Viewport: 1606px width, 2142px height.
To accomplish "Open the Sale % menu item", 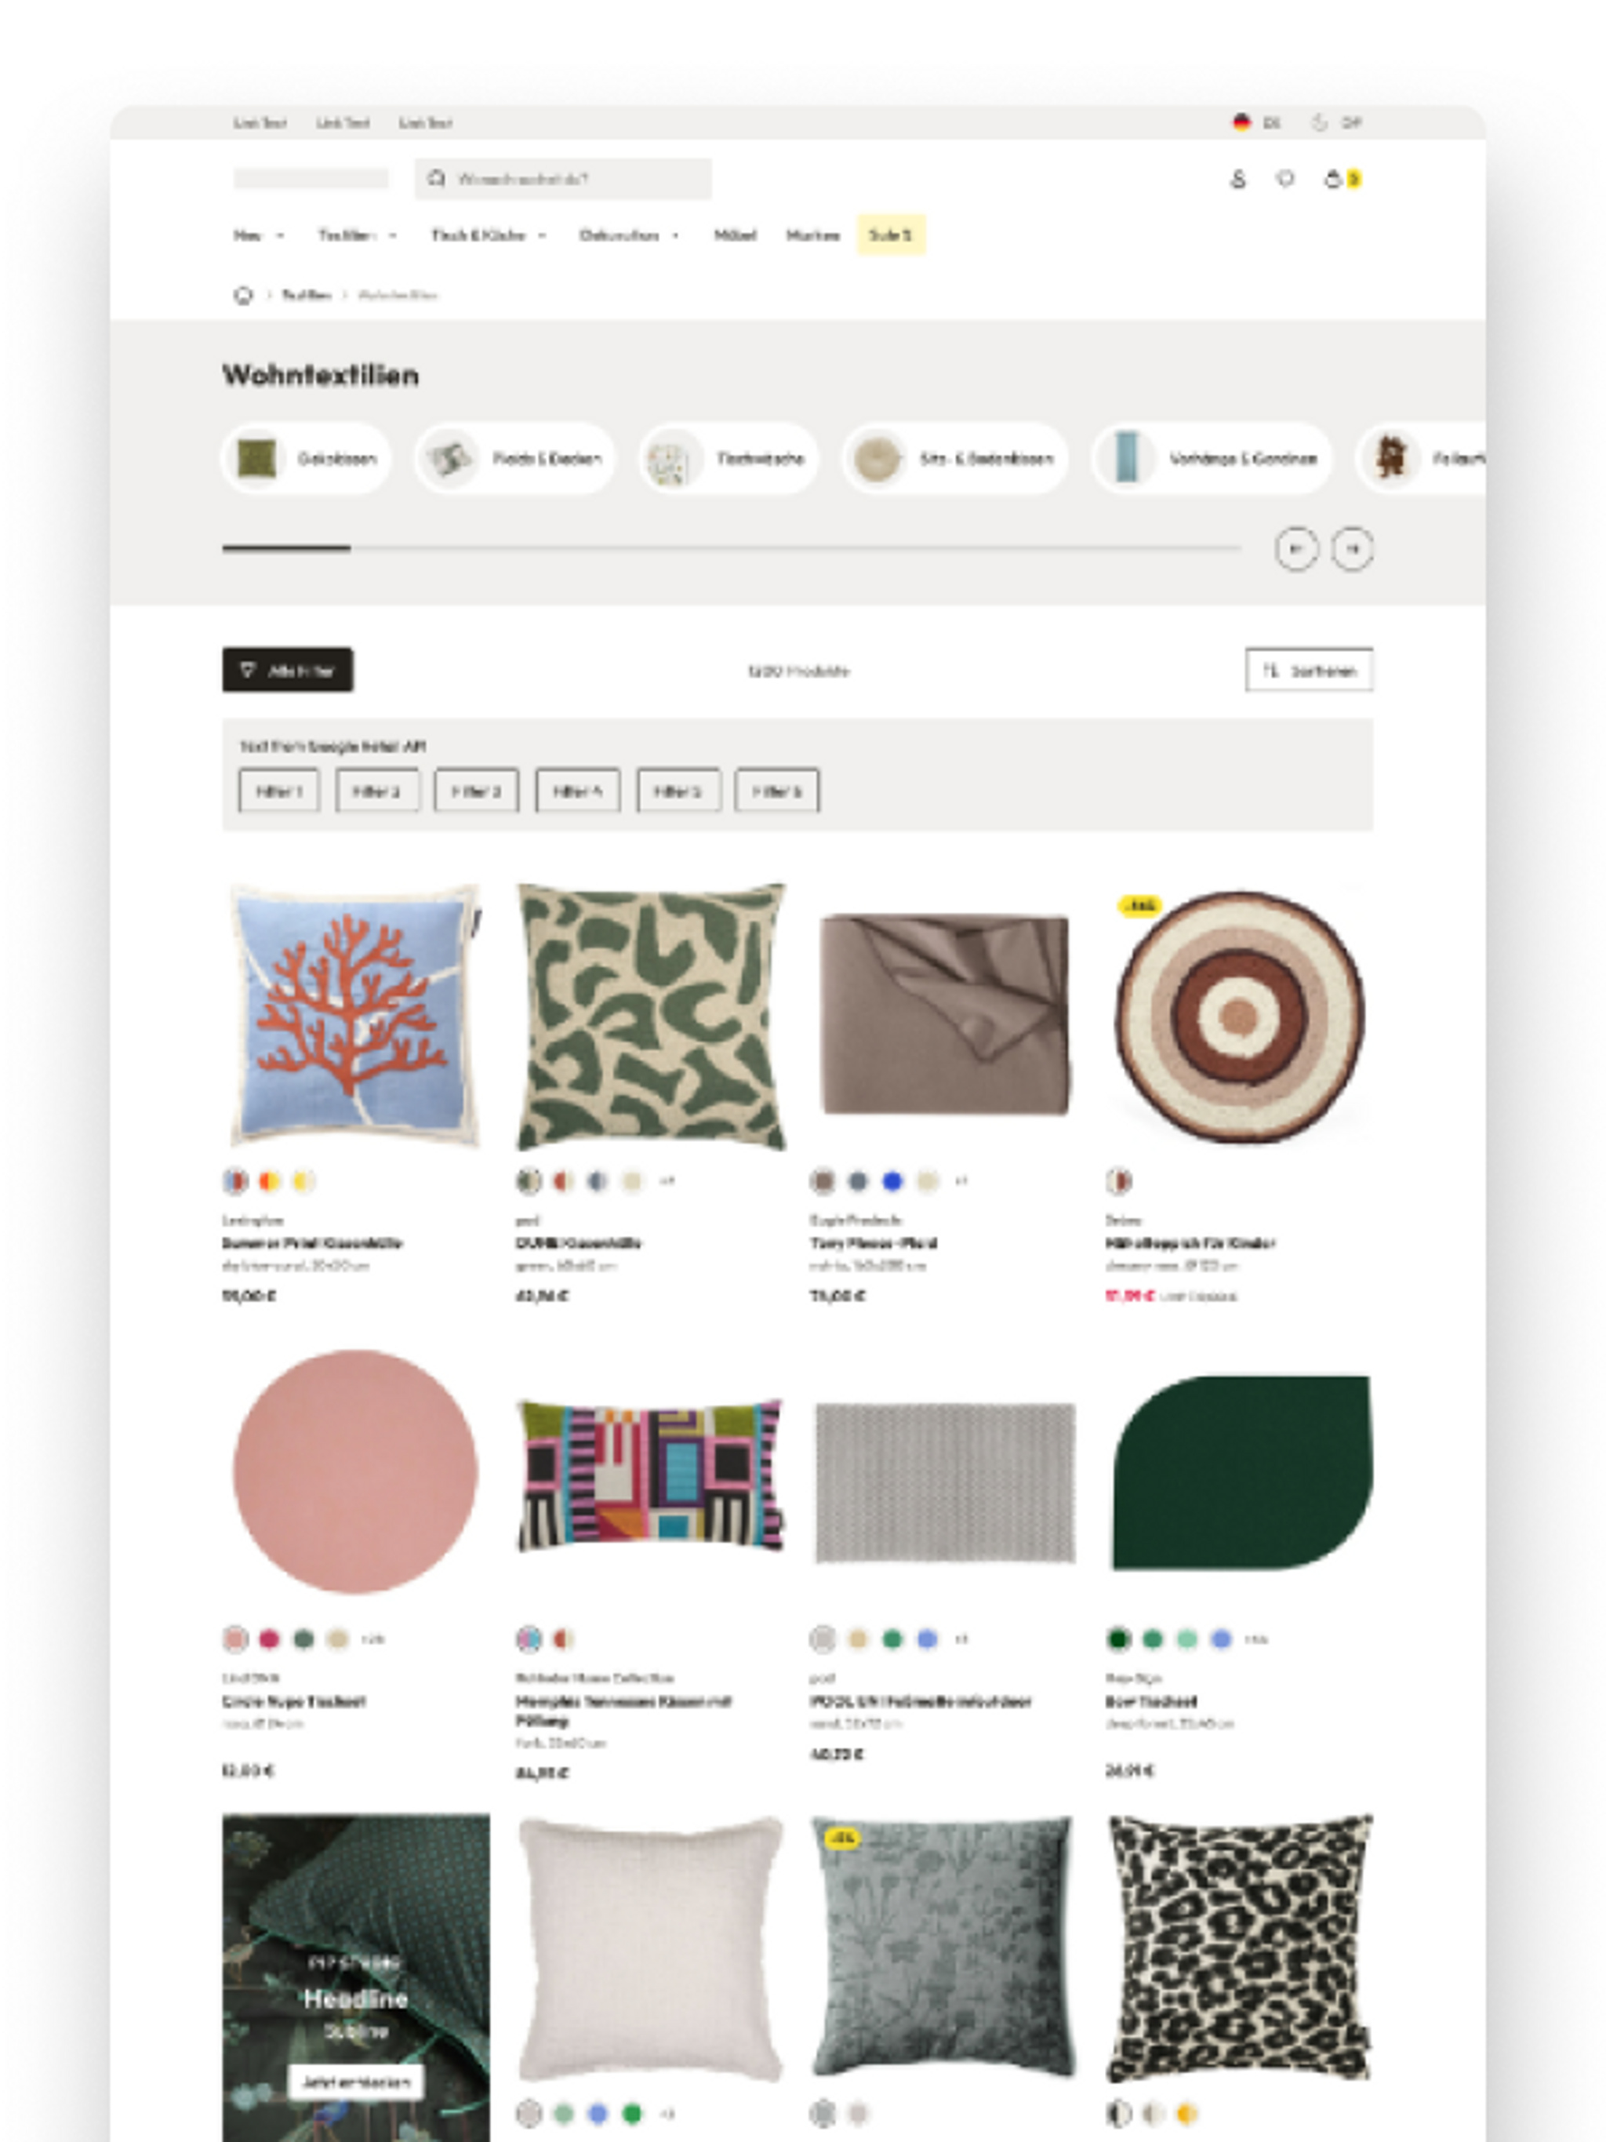I will 891,235.
